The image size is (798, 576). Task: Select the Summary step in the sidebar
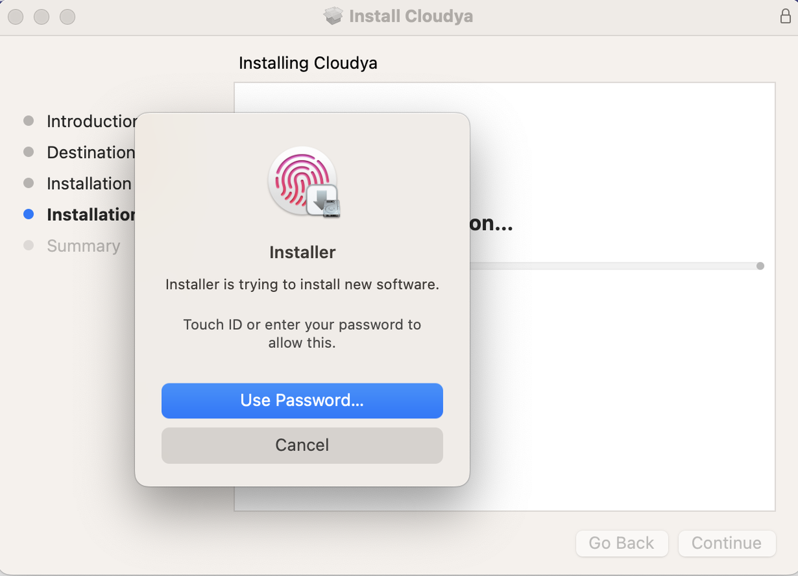point(83,246)
